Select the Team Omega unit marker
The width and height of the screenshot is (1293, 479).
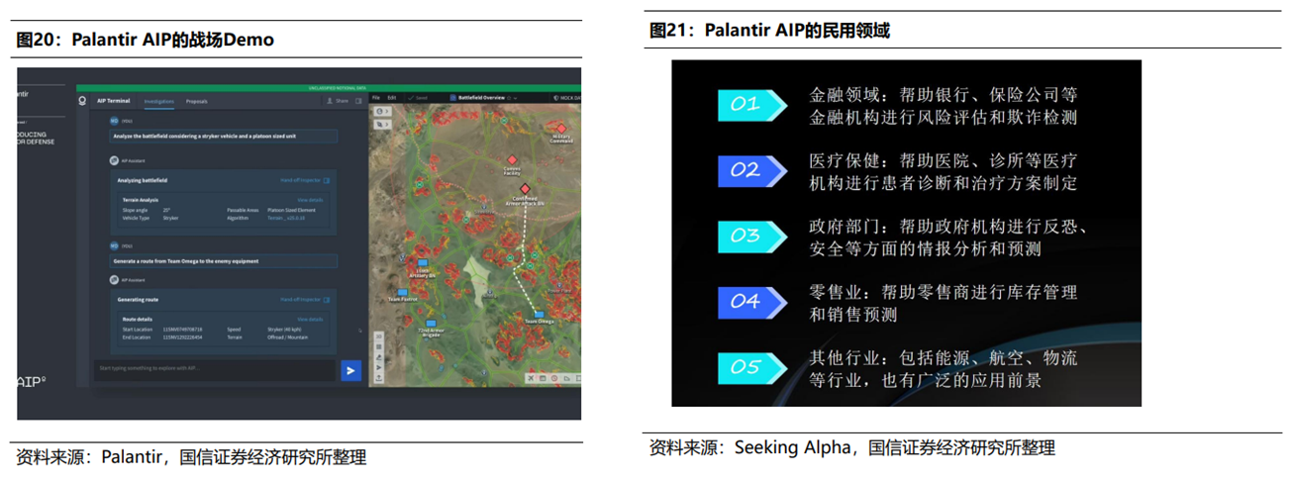click(x=539, y=314)
